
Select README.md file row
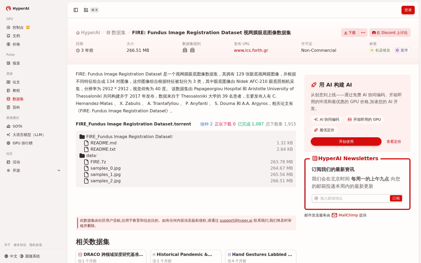pos(186,143)
